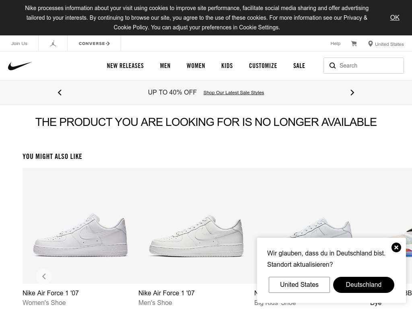
Task: Open the Converse brand link
Action: tap(94, 43)
